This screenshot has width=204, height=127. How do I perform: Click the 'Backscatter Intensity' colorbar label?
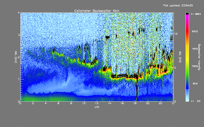point(199,57)
